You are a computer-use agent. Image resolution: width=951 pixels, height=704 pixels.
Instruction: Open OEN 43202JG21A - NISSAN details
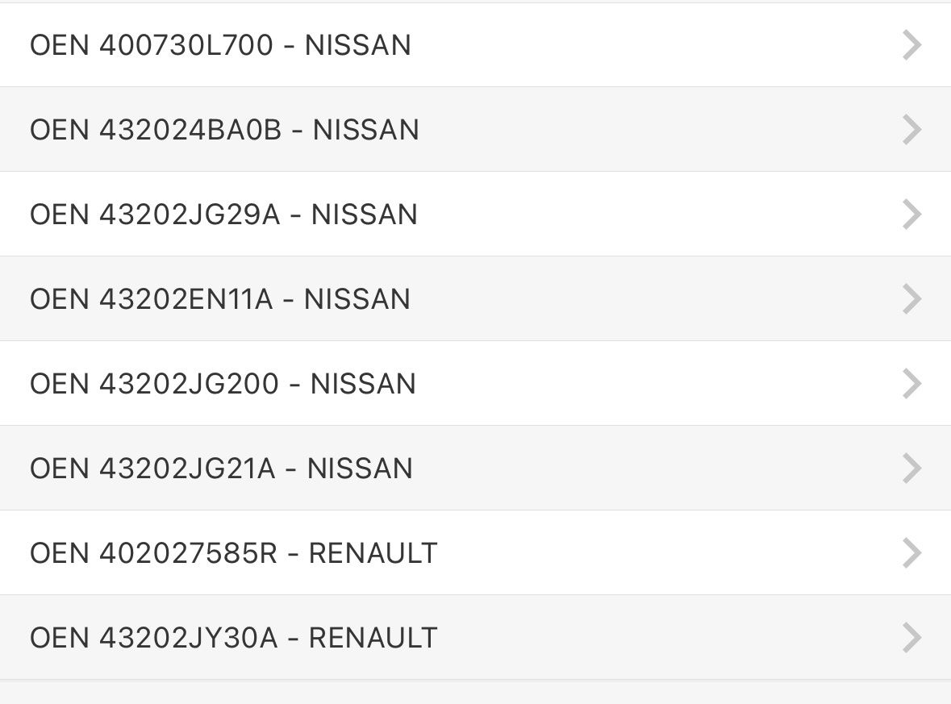pyautogui.click(x=221, y=469)
